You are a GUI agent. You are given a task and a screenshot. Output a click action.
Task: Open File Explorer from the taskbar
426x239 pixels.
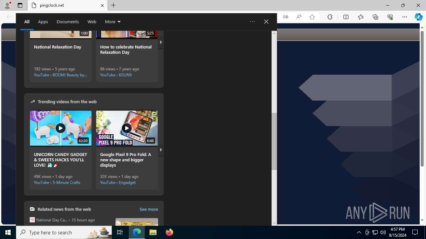click(153, 232)
